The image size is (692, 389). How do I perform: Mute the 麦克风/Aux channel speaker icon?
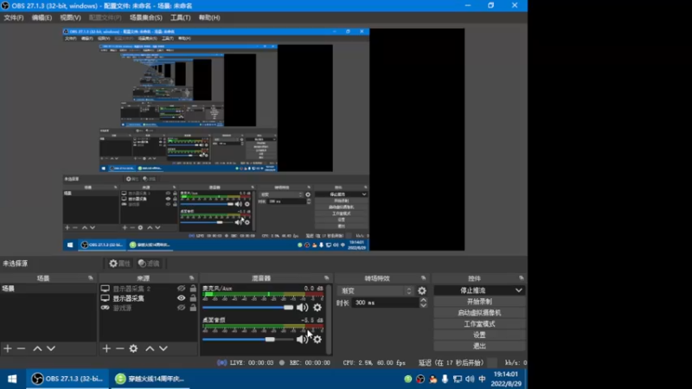302,308
